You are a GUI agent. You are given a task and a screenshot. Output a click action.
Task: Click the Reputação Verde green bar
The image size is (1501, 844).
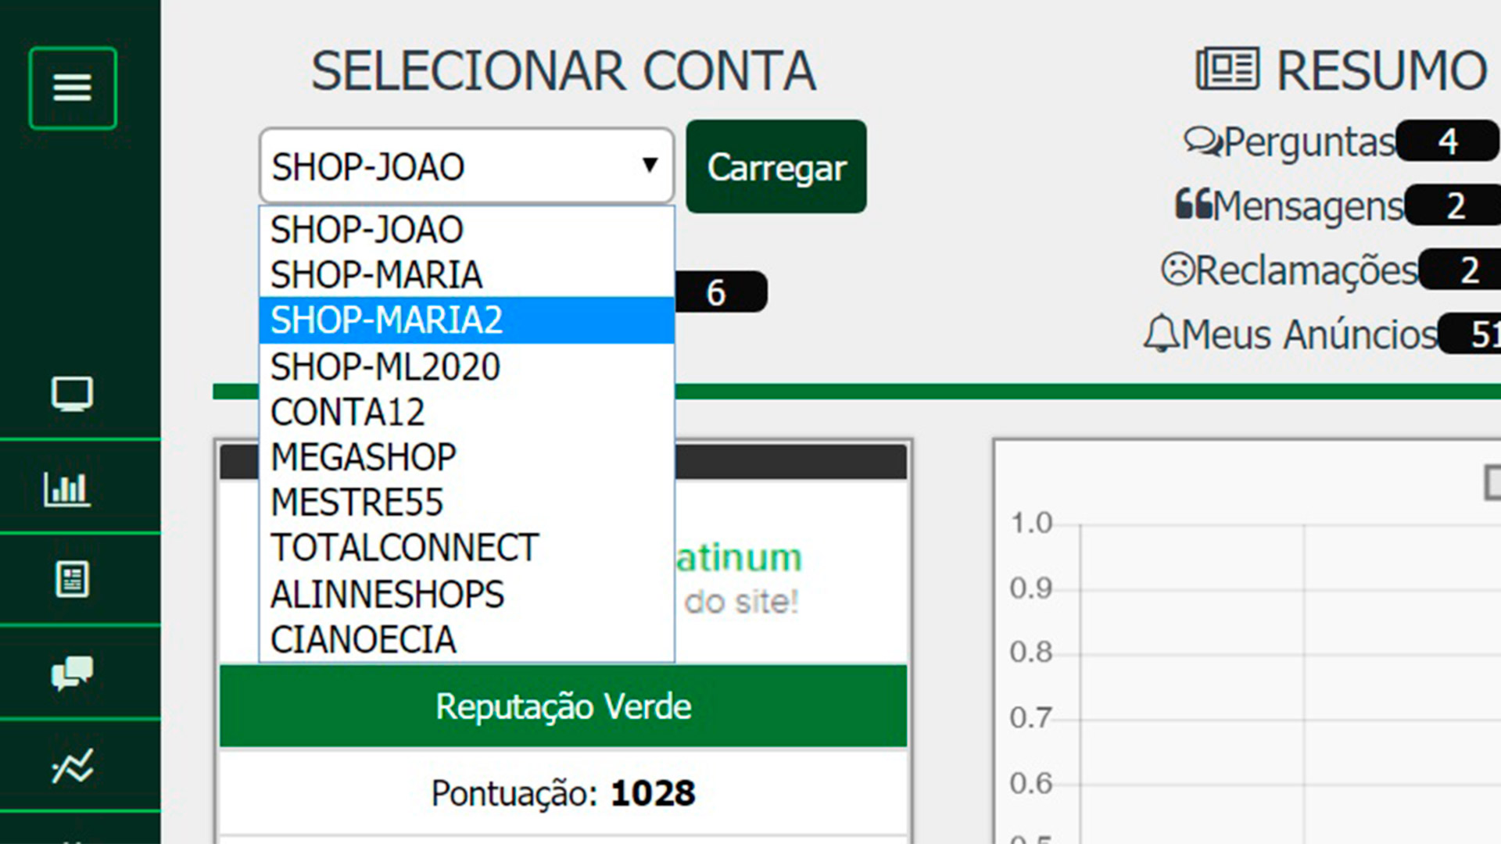[563, 706]
